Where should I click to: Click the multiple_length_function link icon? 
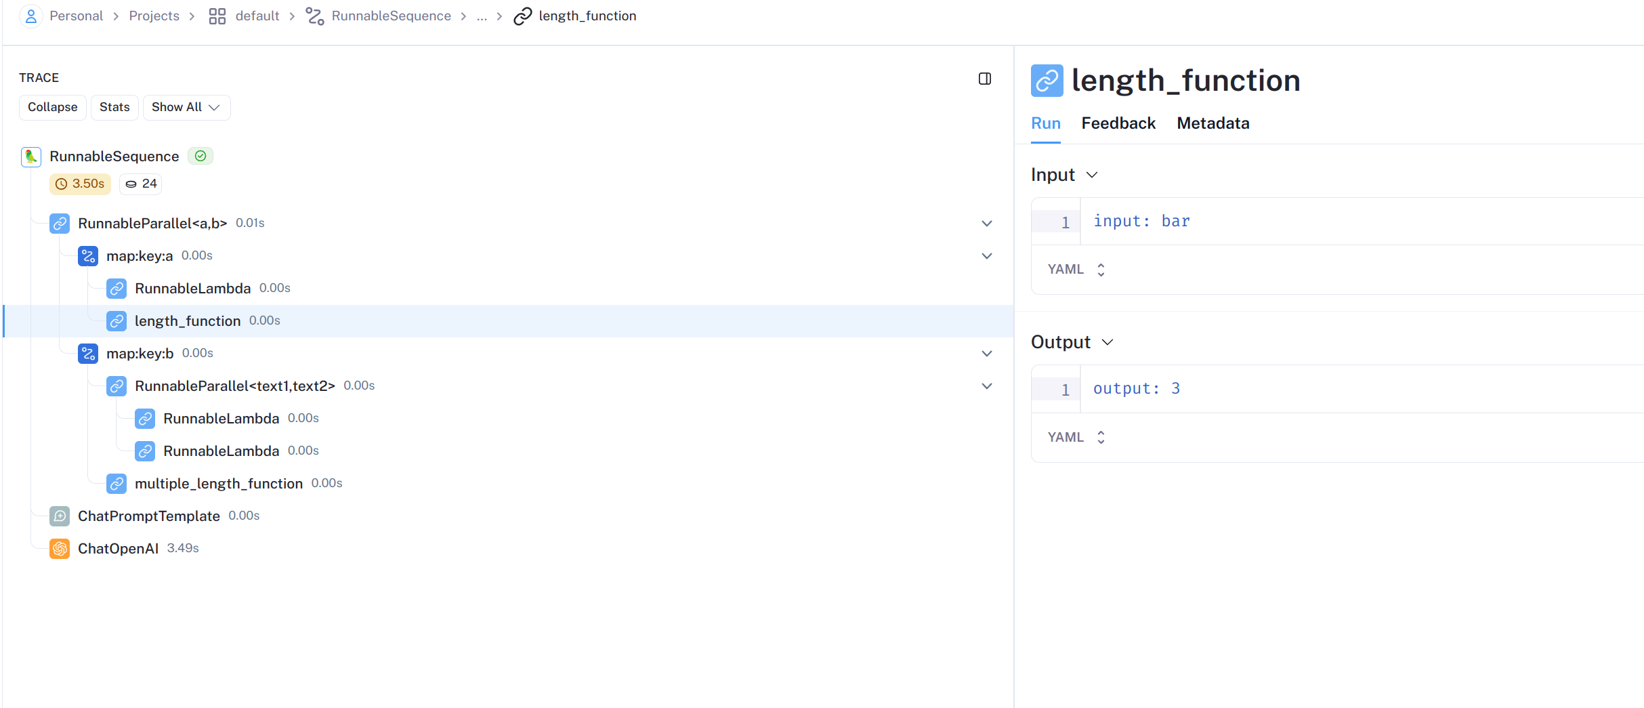(117, 484)
